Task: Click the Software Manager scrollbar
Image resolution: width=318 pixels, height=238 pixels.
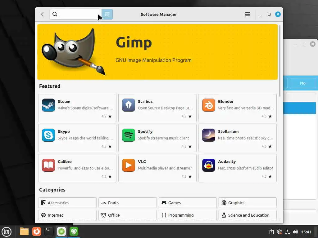Action: [x=280, y=61]
